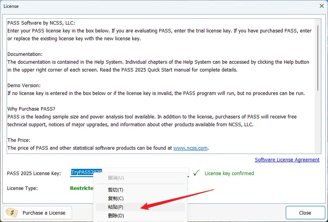Visit the www.ncss.com link
The image size is (328, 222).
190,148
